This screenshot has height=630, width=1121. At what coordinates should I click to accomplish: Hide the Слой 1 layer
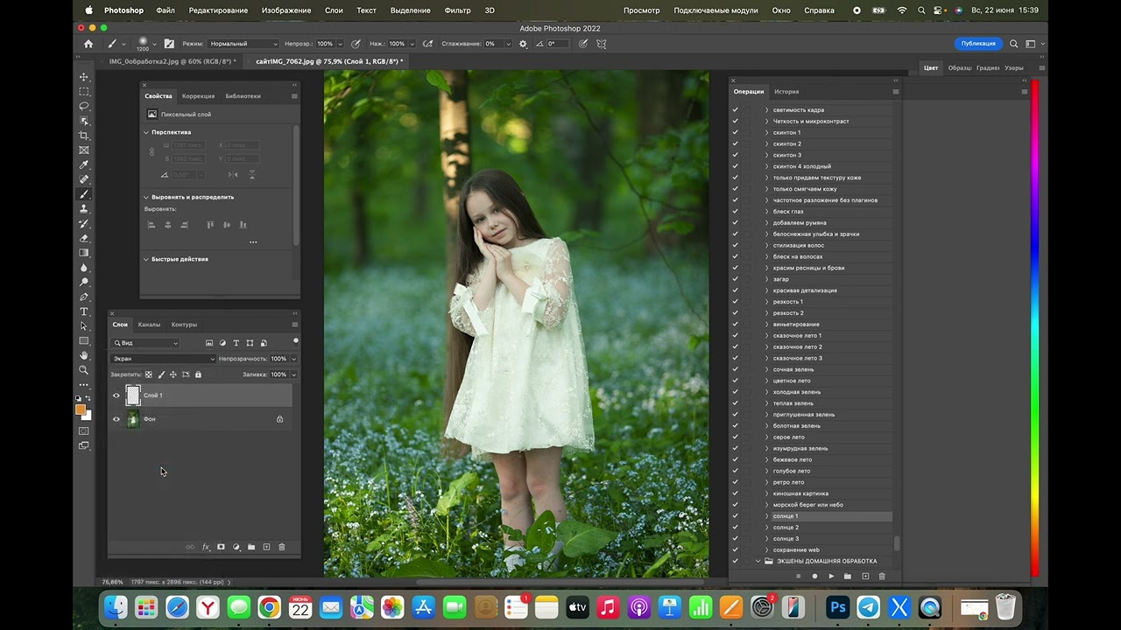(x=116, y=395)
